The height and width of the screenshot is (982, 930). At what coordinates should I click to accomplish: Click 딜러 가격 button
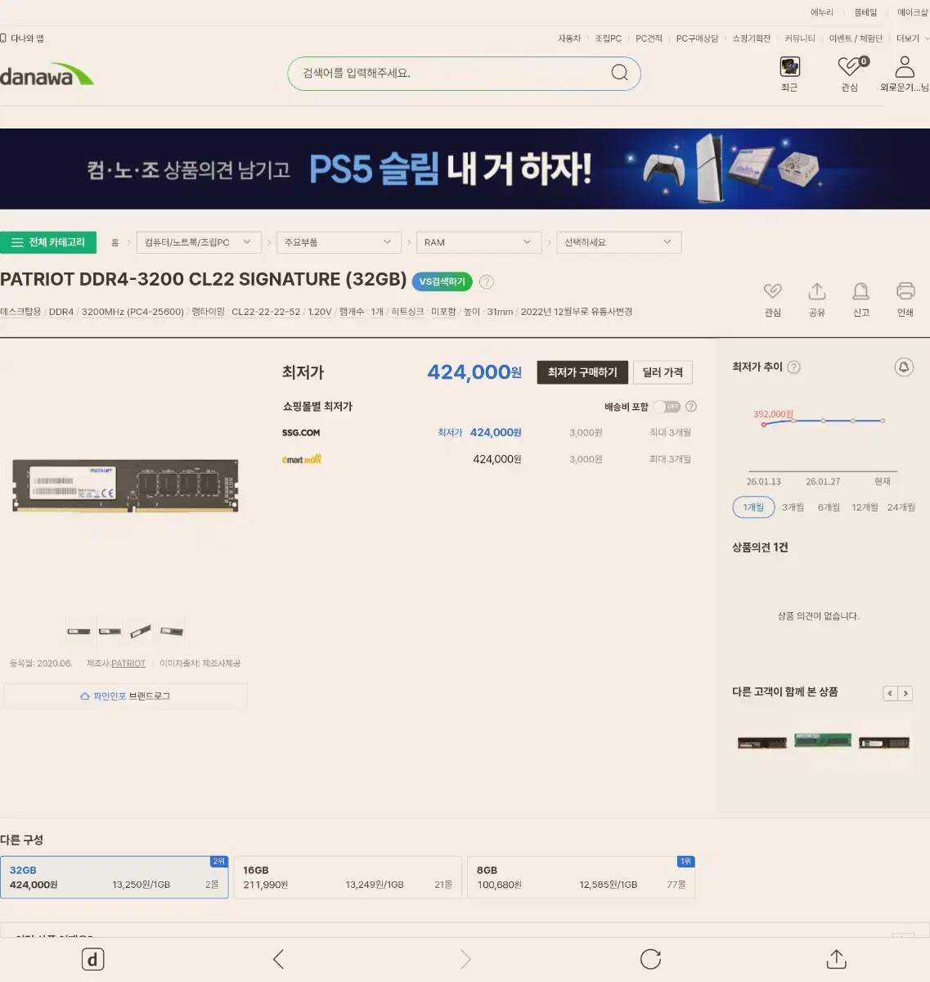tap(663, 372)
